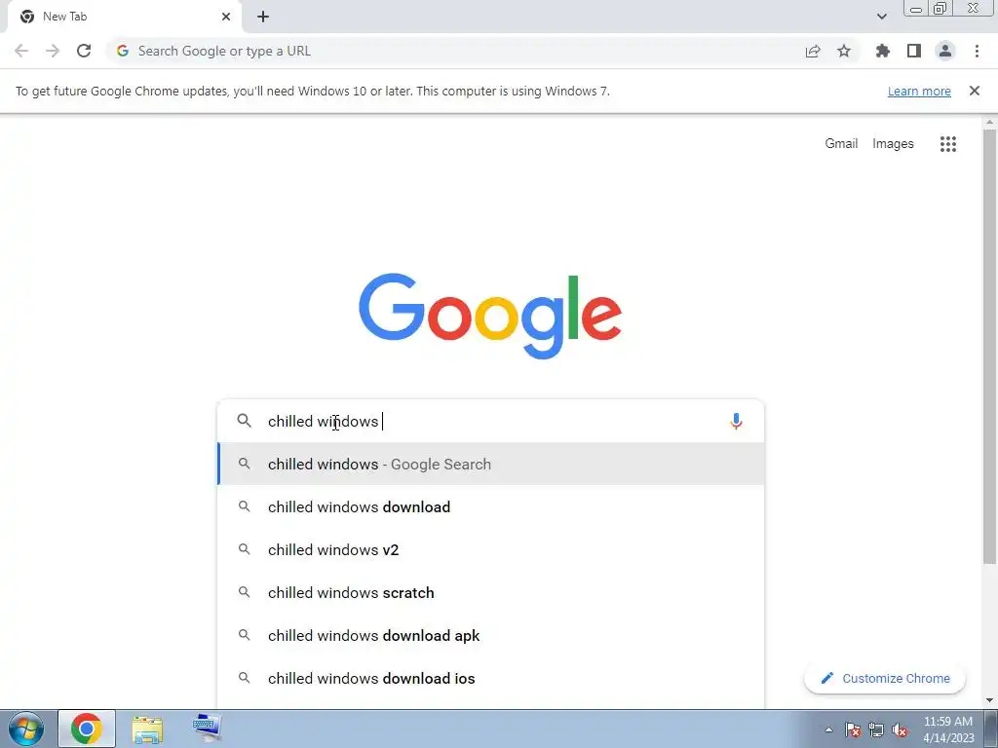Click the Google logo
Image resolution: width=998 pixels, height=748 pixels.
pos(490,317)
